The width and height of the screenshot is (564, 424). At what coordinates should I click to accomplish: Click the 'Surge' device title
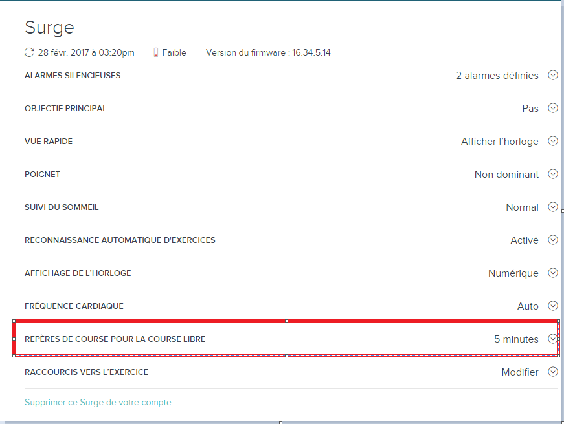pyautogui.click(x=49, y=28)
